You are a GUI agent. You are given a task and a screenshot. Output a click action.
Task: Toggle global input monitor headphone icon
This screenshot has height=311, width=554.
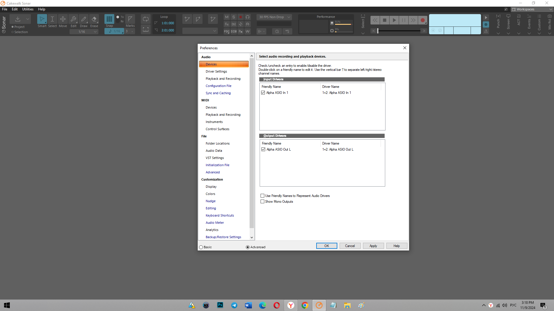click(248, 17)
